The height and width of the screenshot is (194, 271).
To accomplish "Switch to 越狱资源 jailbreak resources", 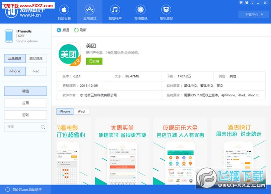I will tap(36, 59).
